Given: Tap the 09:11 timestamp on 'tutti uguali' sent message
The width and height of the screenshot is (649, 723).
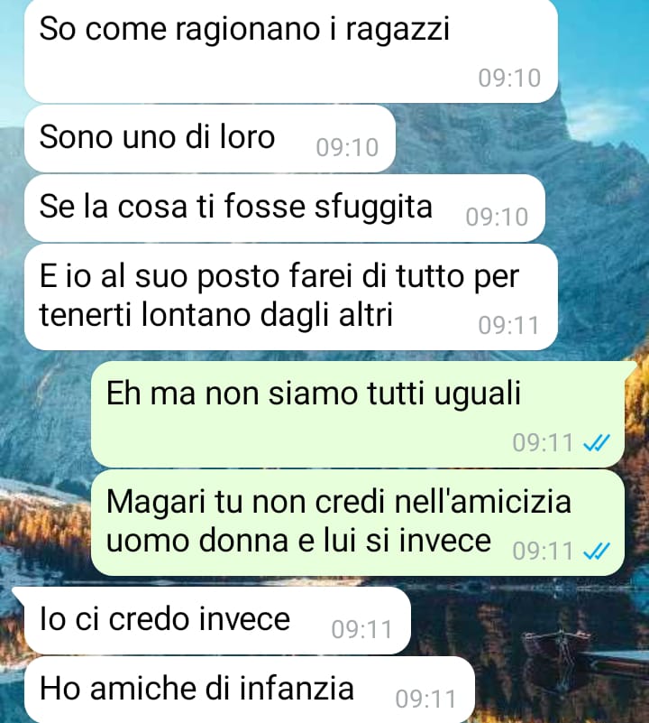Looking at the screenshot, I should click(x=543, y=442).
